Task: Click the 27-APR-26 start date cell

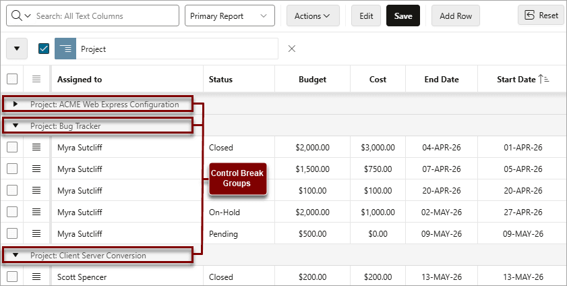Action: (x=523, y=212)
